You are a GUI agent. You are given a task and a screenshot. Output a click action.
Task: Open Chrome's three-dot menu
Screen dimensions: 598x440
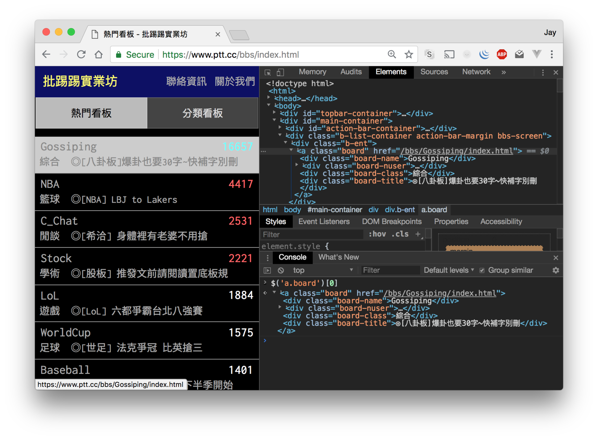point(552,54)
